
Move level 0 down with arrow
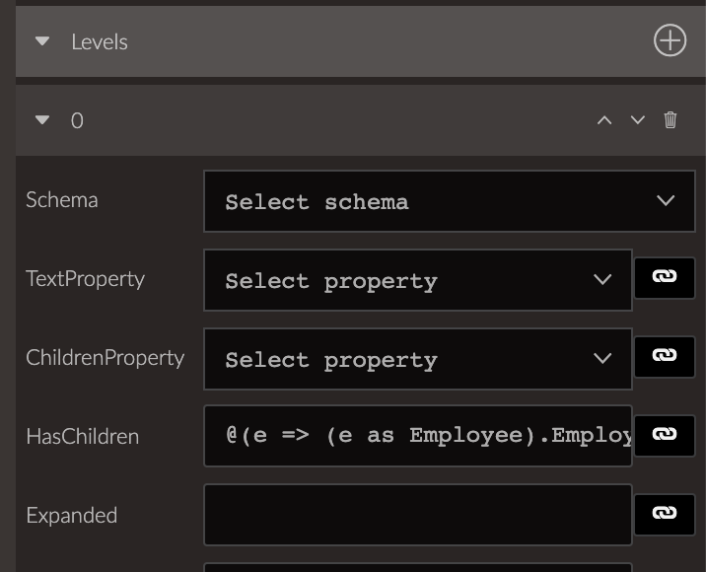pyautogui.click(x=638, y=119)
